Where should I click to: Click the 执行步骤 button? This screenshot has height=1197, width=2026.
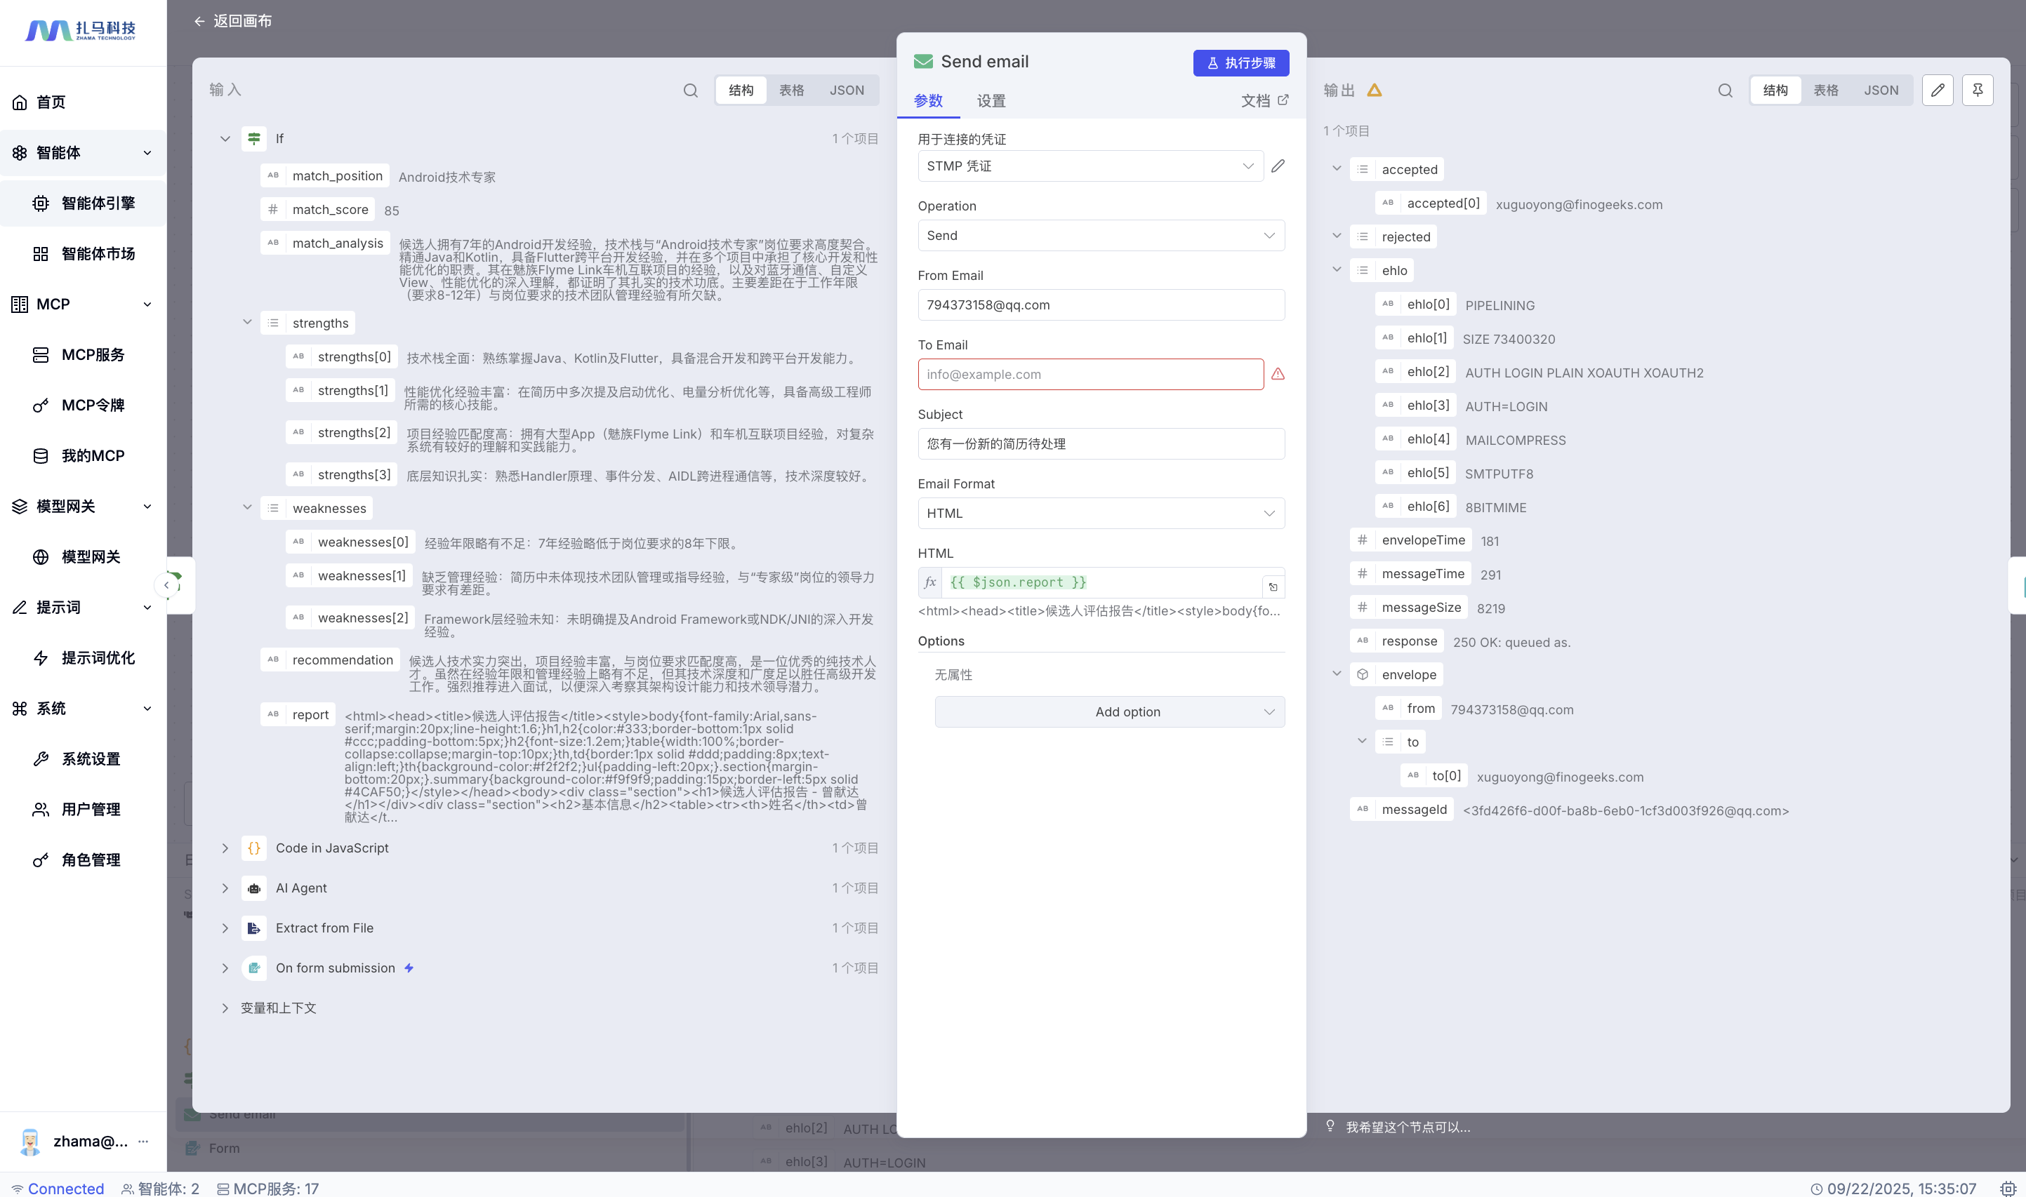(1240, 63)
